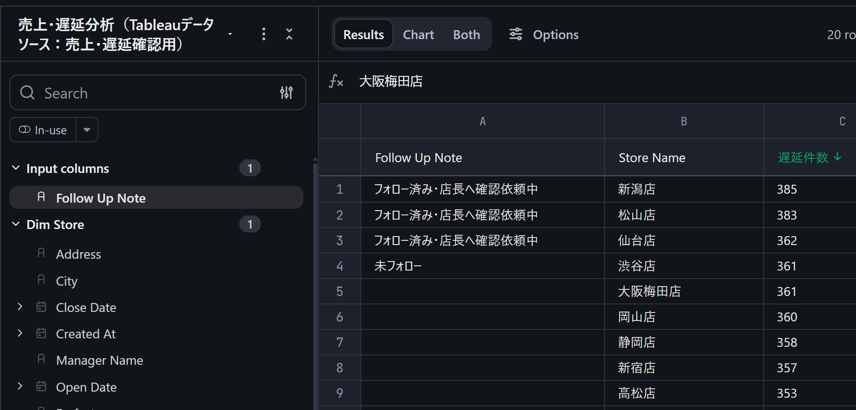Open the data source title dropdown caret
This screenshot has width=856, height=410.
point(230,34)
